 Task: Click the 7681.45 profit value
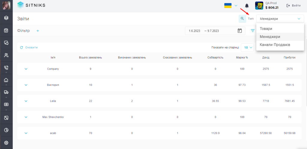pos(290,101)
